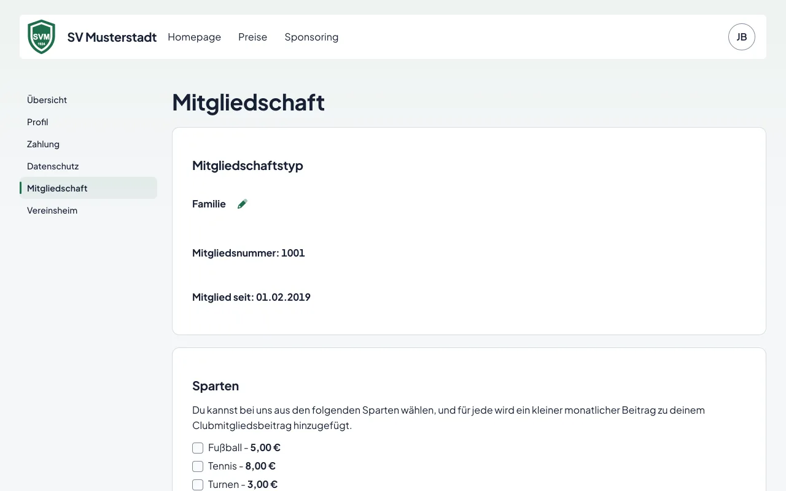The width and height of the screenshot is (786, 491).
Task: Click the Sparten heading
Action: [216, 386]
